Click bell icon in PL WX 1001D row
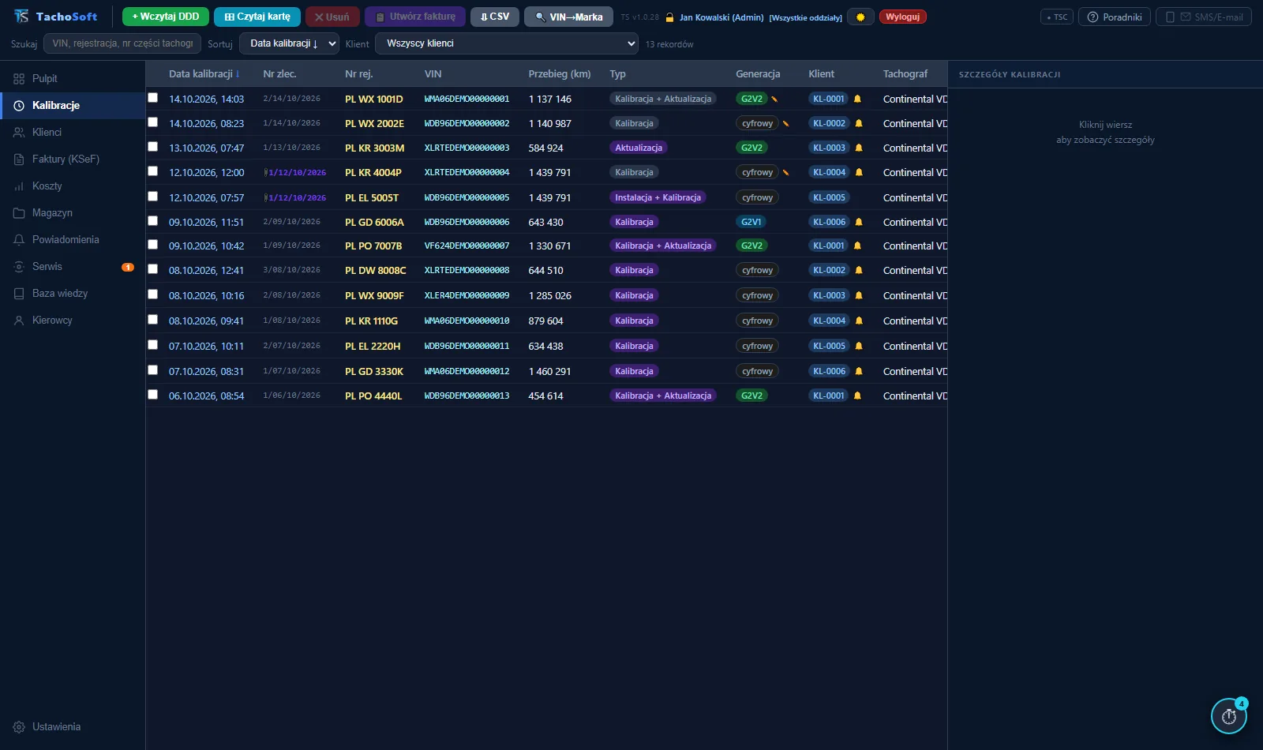Screen dimensions: 1263x750 [x=857, y=99]
